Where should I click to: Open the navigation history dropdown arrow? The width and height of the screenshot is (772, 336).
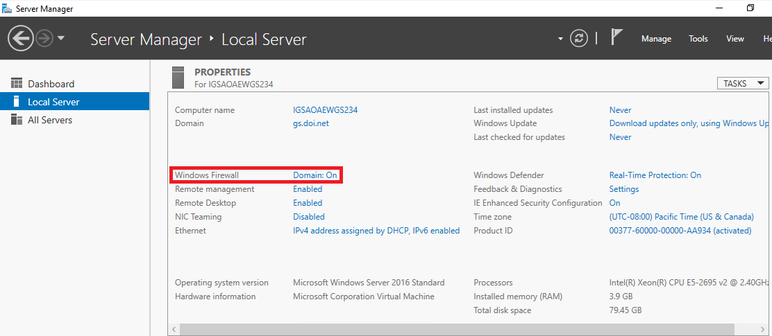(61, 38)
